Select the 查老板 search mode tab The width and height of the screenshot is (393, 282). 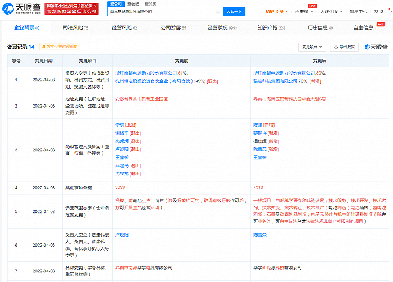click(x=132, y=3)
